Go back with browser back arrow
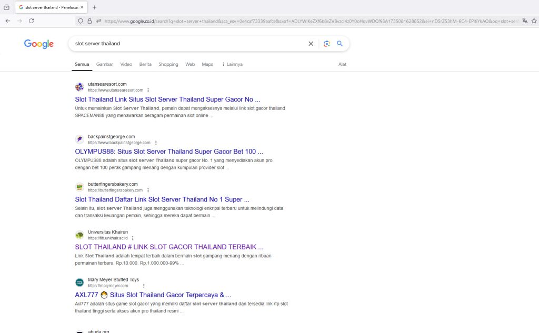The image size is (539, 333). 8,21
